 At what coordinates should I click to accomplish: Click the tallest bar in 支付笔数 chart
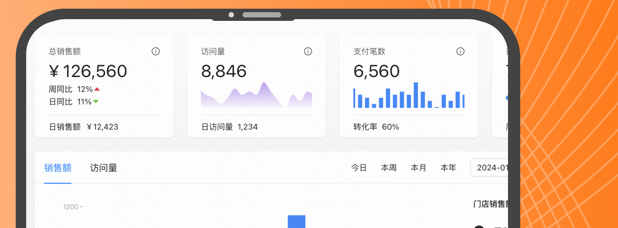tap(415, 95)
